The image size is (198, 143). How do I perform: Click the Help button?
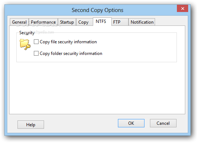31,124
